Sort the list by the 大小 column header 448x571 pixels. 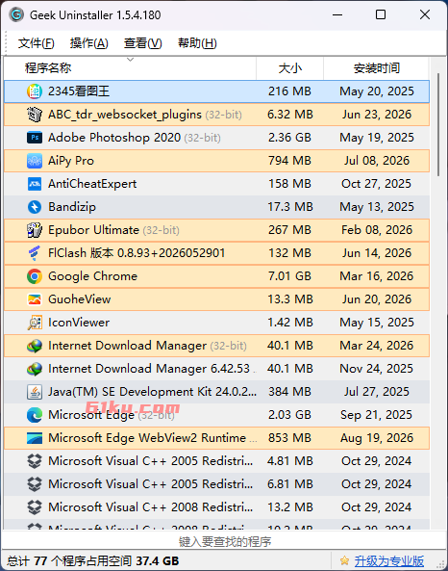point(289,68)
